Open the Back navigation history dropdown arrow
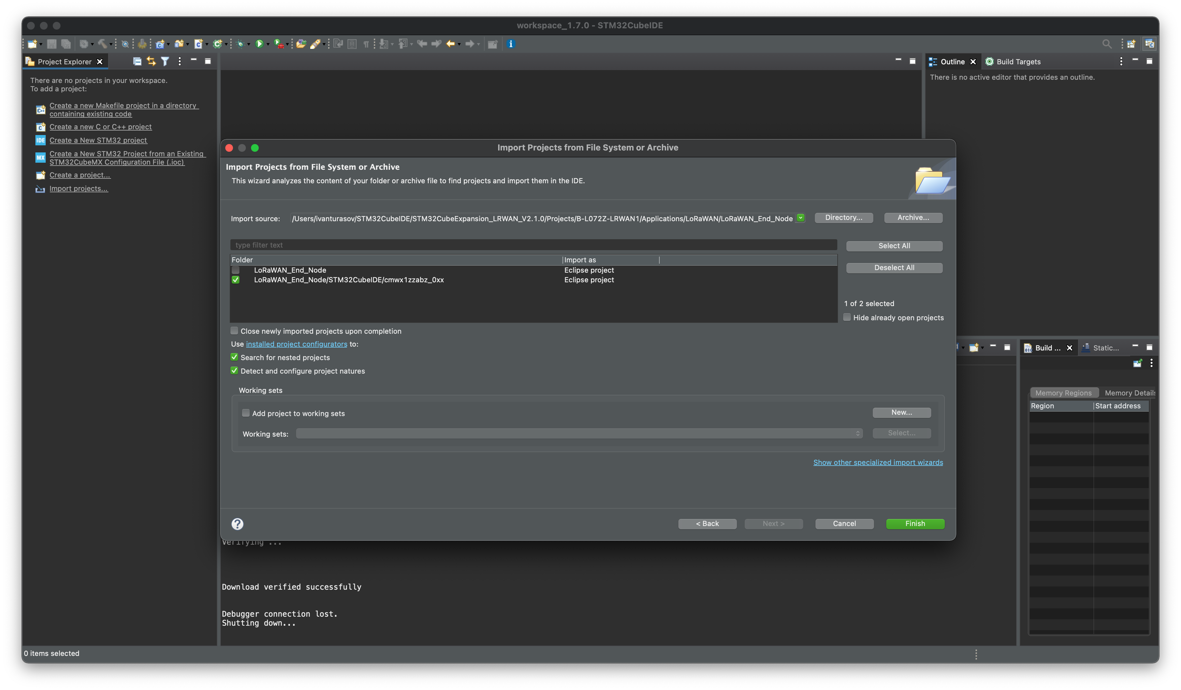The image size is (1181, 690). 459,44
